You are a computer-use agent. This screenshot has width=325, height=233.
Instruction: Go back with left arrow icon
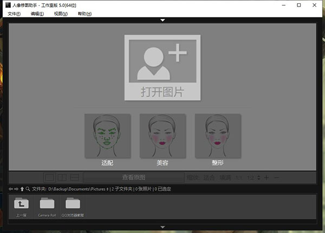pos(11,189)
